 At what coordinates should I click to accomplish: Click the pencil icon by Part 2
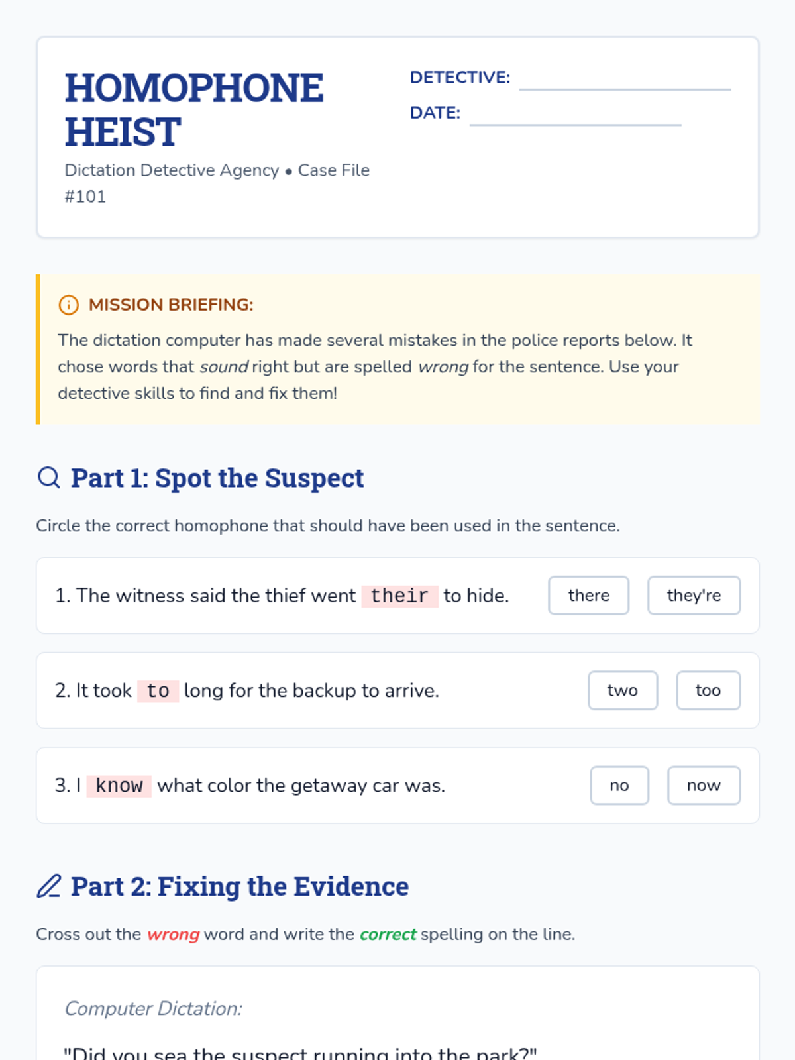coord(49,886)
